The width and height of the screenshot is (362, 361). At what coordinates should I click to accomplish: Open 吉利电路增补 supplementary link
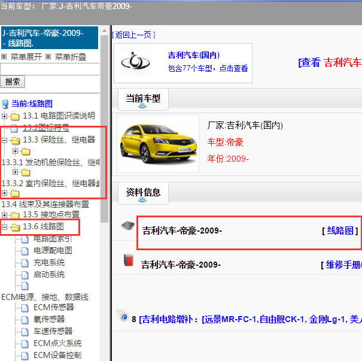250,319
